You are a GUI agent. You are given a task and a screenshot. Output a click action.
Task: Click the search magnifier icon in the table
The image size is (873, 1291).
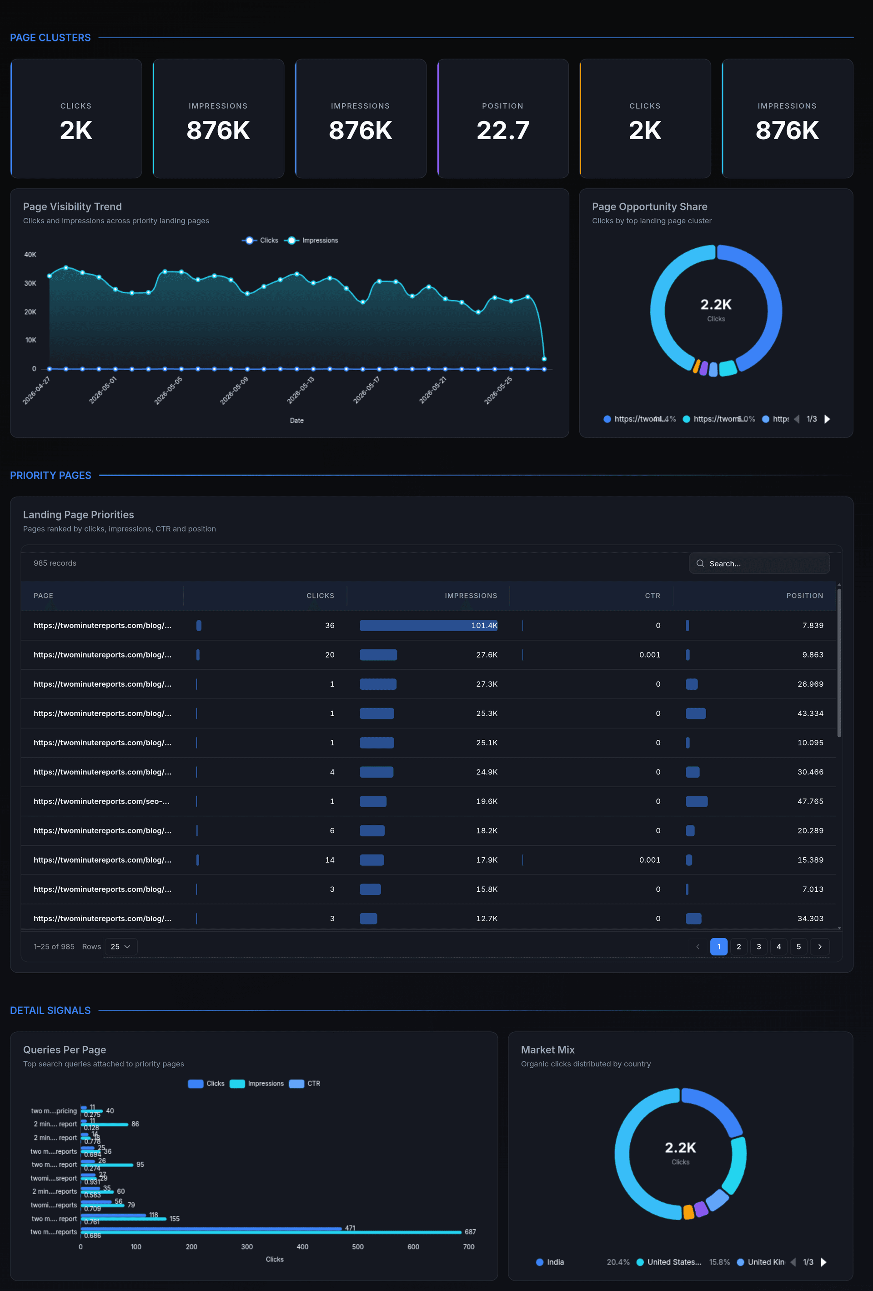(700, 563)
